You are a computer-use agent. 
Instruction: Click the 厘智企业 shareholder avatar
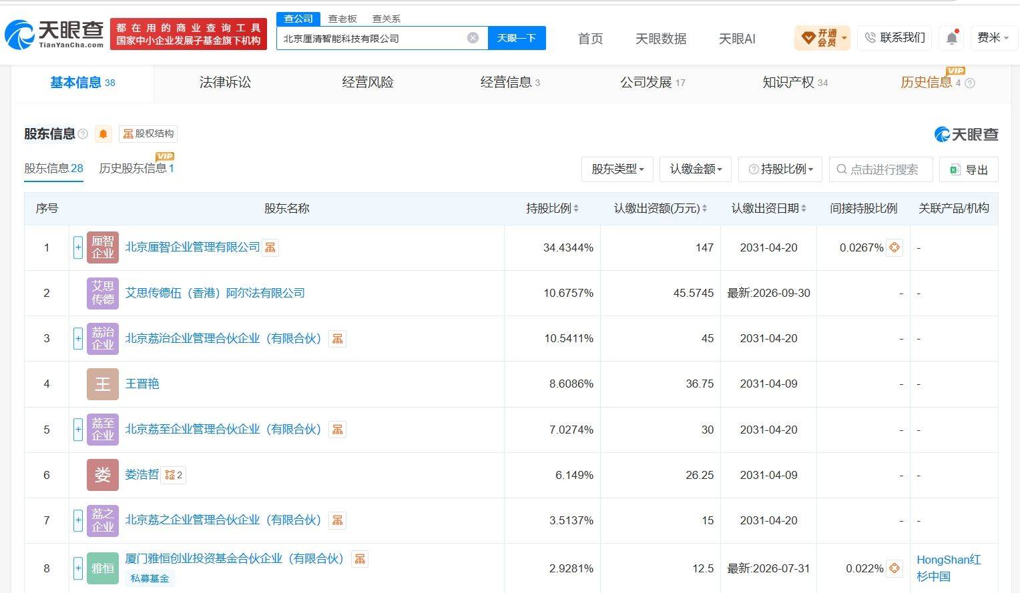tap(103, 247)
